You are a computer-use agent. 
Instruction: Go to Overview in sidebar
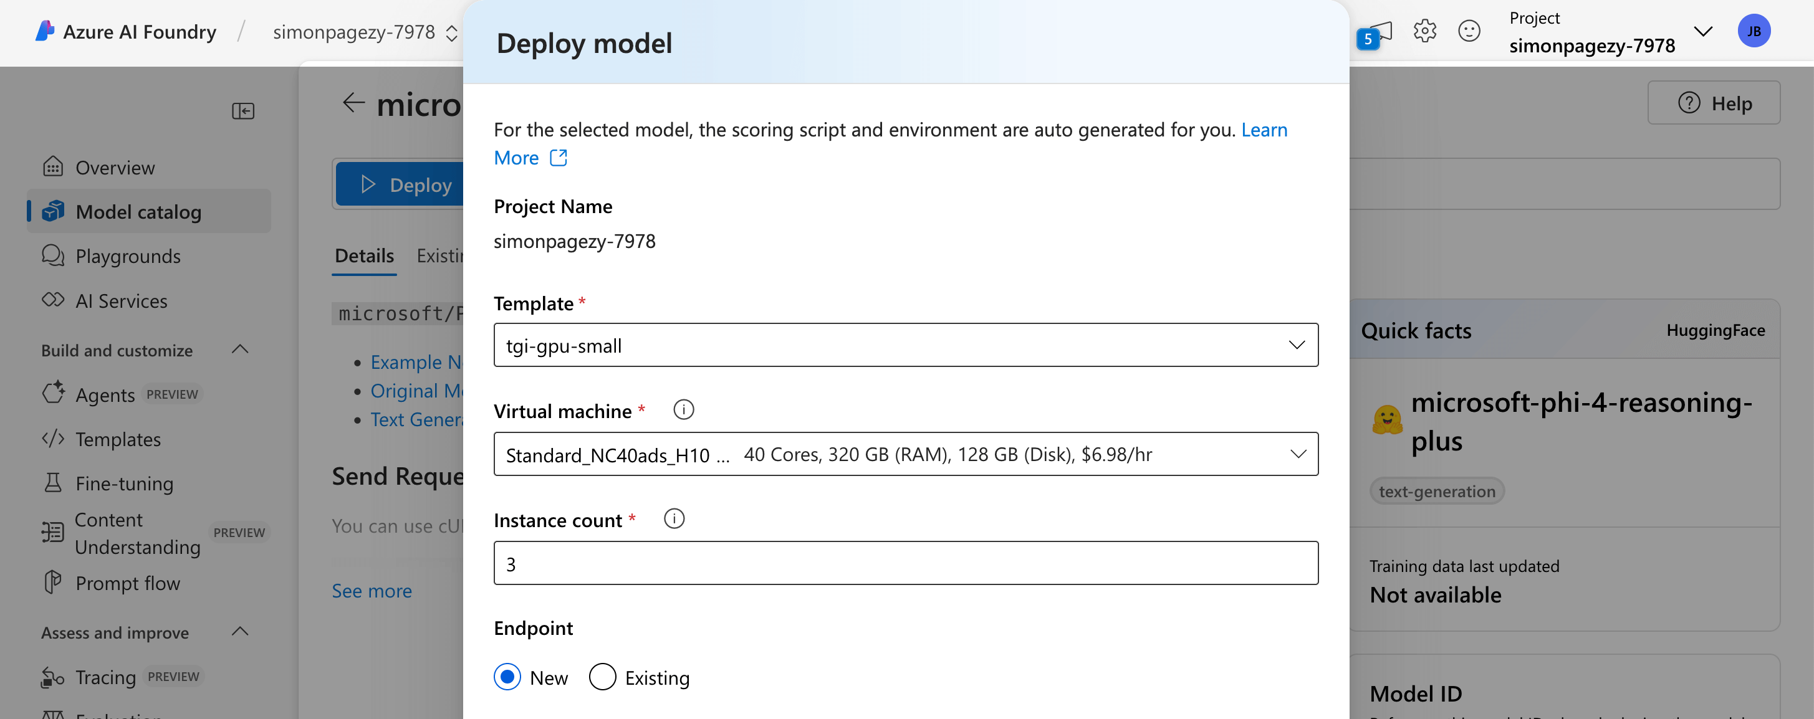click(x=148, y=167)
